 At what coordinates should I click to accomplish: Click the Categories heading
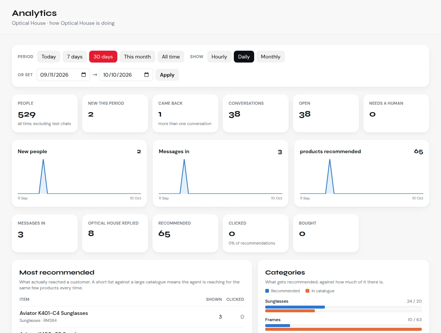[285, 272]
